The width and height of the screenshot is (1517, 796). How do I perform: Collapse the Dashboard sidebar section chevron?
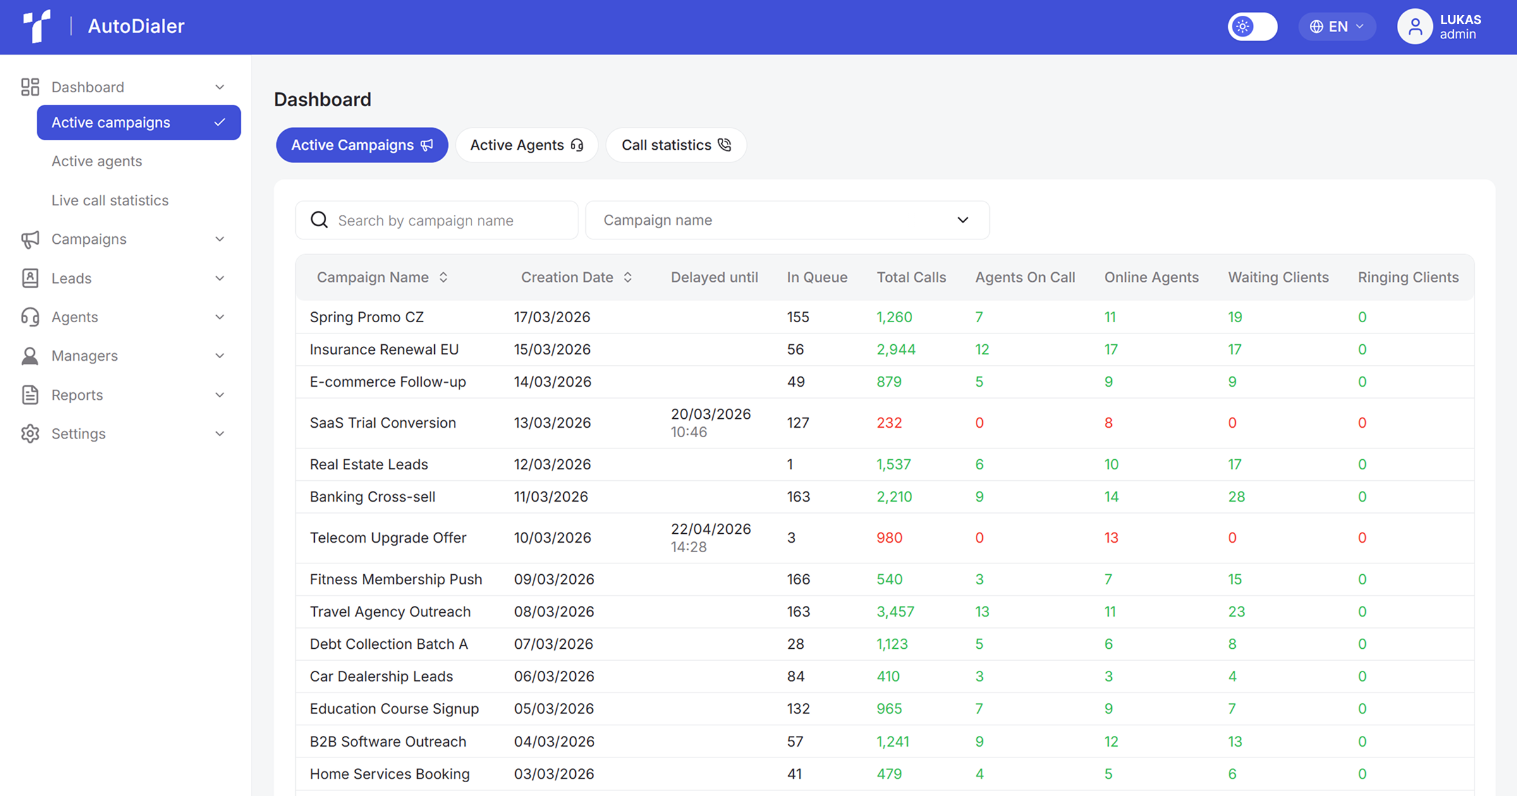[219, 87]
